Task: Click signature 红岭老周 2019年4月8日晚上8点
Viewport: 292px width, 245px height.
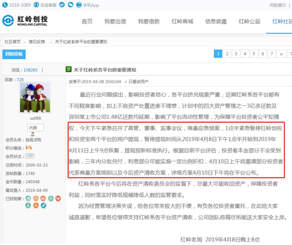Action: pos(220,240)
